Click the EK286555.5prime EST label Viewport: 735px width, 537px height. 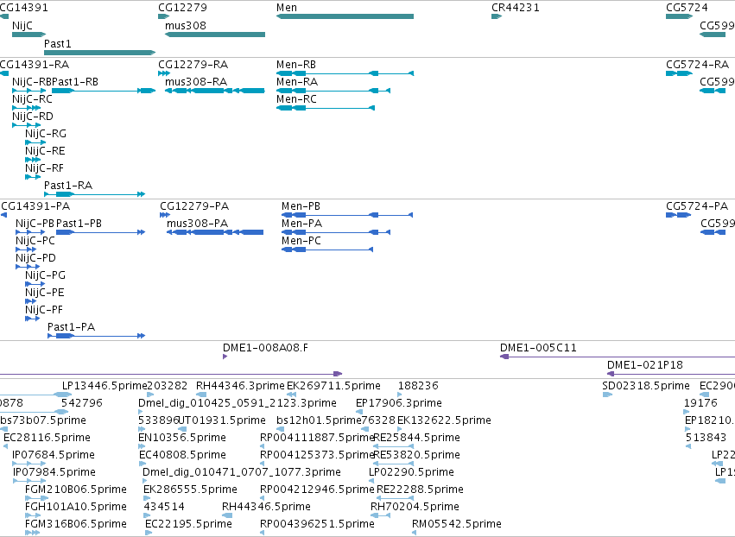pos(190,490)
